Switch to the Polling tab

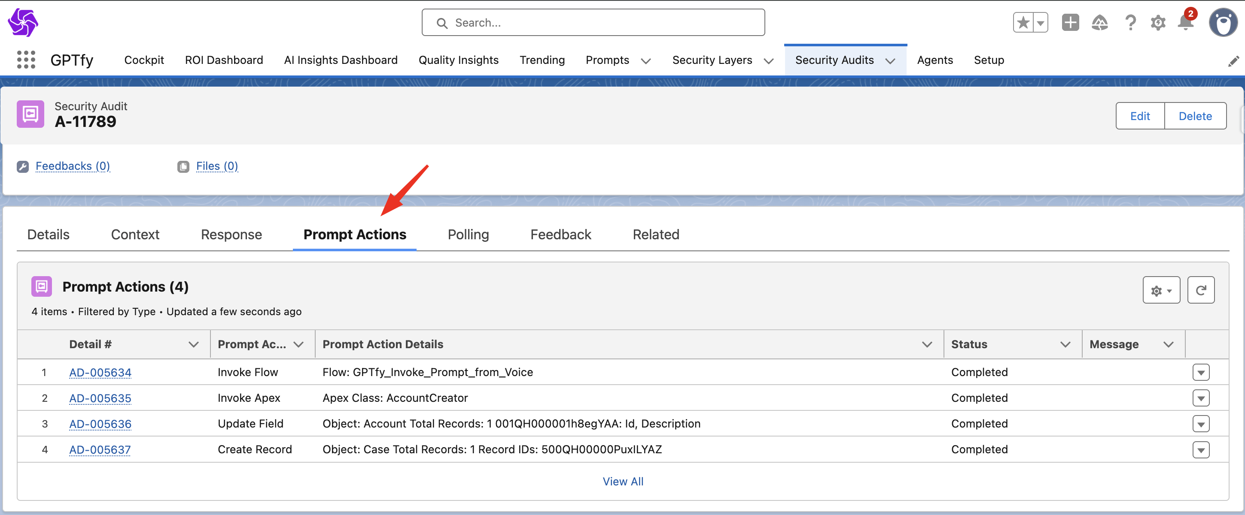pos(468,235)
